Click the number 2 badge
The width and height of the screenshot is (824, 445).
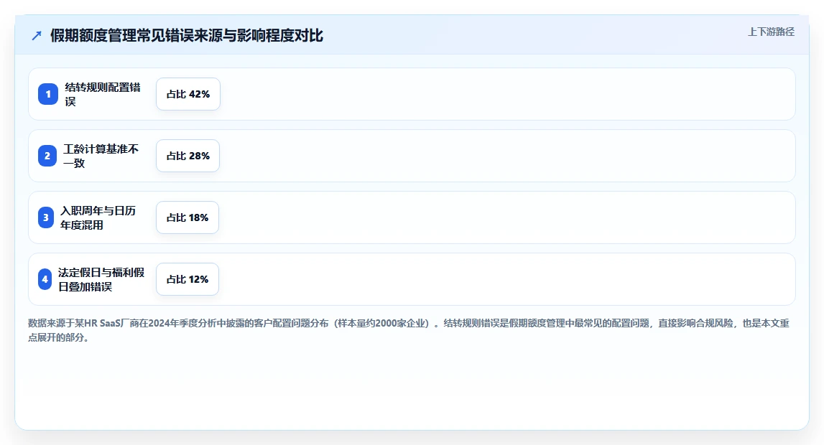click(x=47, y=156)
